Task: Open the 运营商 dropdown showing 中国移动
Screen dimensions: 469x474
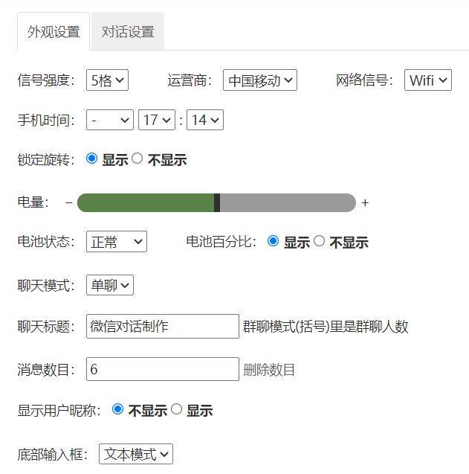Action: tap(259, 80)
